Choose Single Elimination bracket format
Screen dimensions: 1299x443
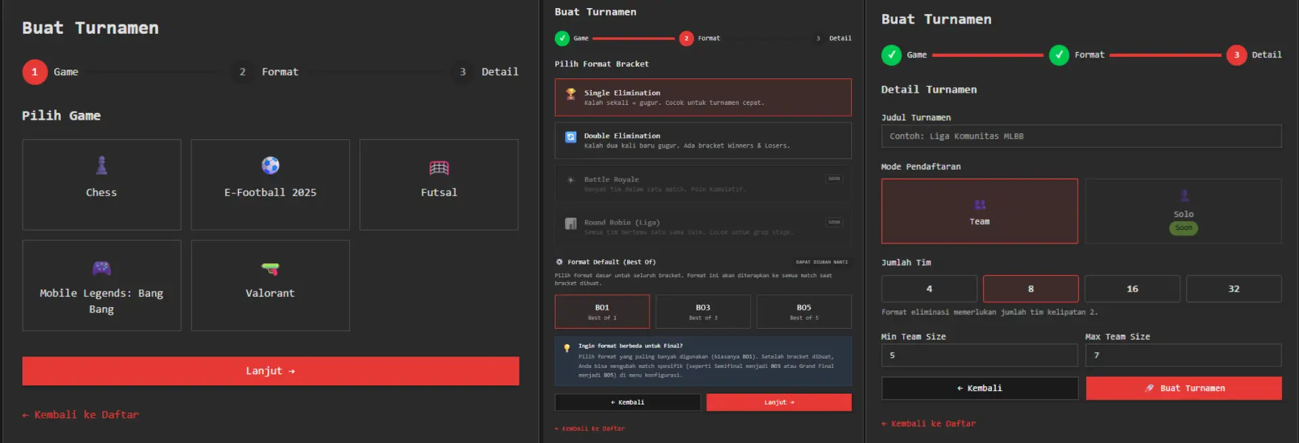[x=703, y=97]
